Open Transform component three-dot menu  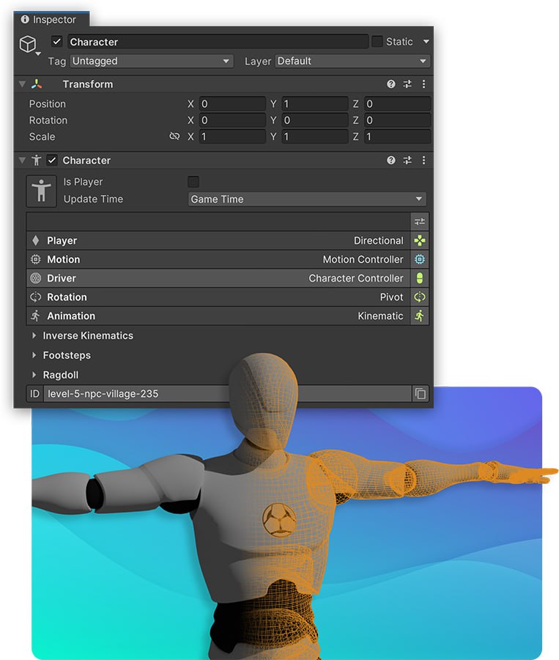423,84
